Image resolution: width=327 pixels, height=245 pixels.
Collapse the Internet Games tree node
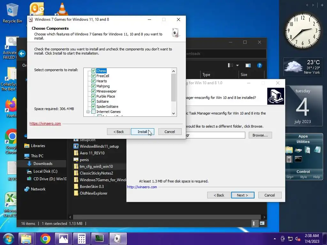click(x=88, y=112)
